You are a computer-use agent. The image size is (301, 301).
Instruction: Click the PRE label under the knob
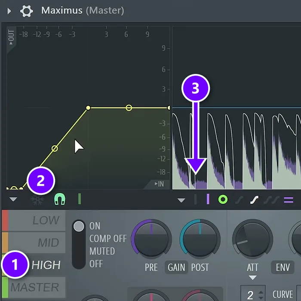151,267
